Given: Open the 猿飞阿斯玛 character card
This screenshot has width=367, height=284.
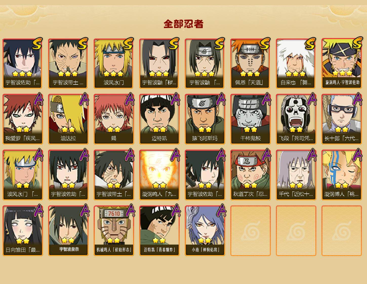Looking at the screenshot, I should (205, 119).
